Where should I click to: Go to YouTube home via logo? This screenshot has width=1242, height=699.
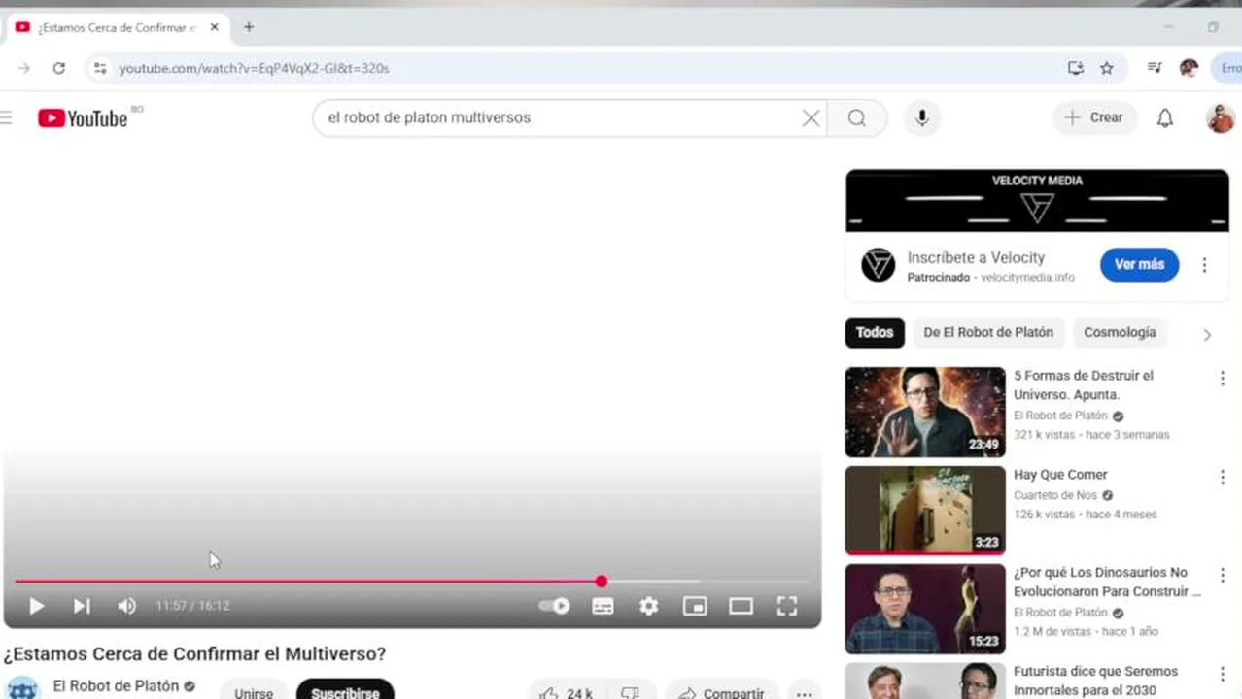tap(83, 118)
